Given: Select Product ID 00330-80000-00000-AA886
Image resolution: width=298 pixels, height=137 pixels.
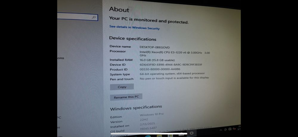Looking at the screenshot, I should [160, 69].
